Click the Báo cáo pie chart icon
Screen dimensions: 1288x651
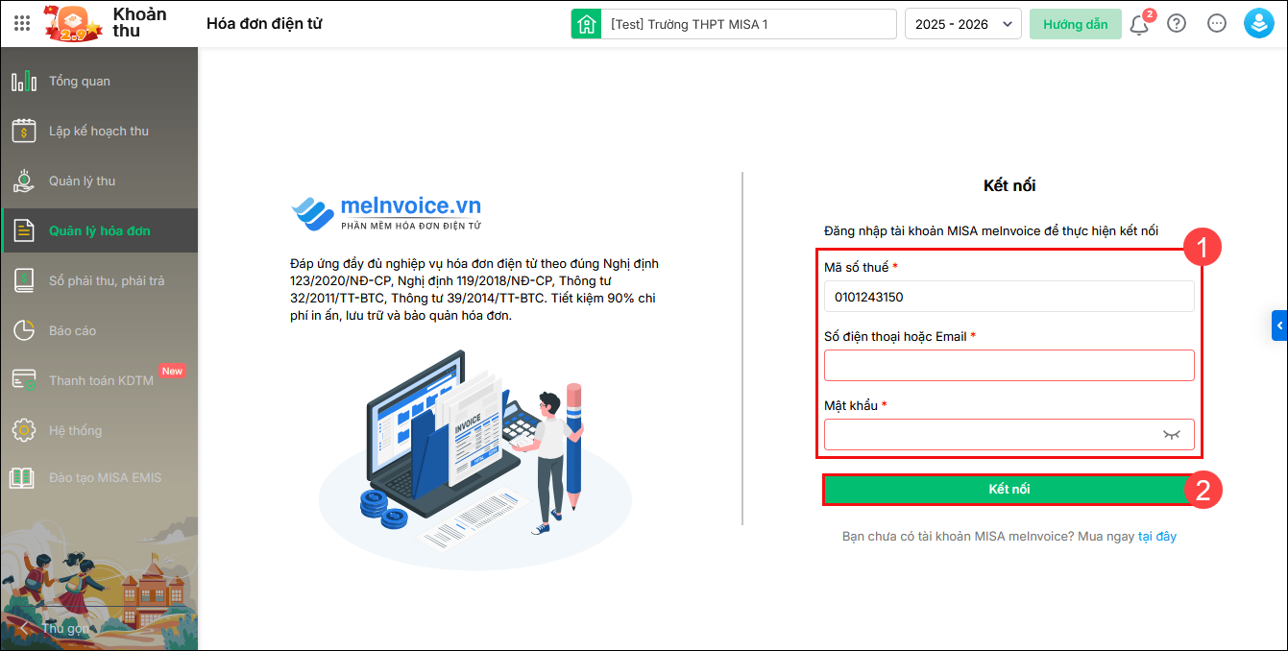click(24, 331)
